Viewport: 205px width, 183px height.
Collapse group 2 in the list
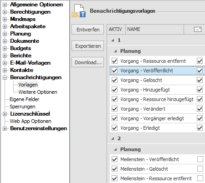(113, 138)
